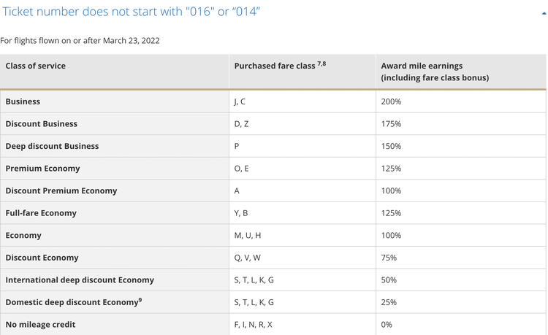
Task: Select the Premium Economy row label
Action: [42, 169]
